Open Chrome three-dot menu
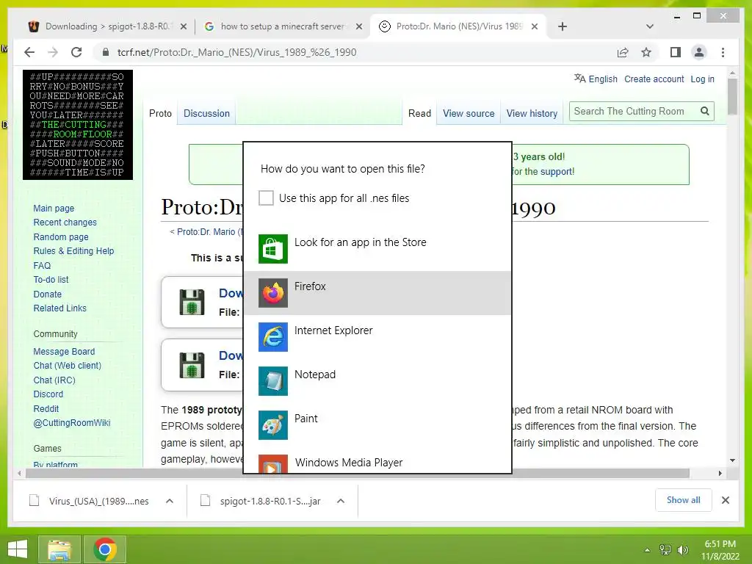 pos(723,52)
